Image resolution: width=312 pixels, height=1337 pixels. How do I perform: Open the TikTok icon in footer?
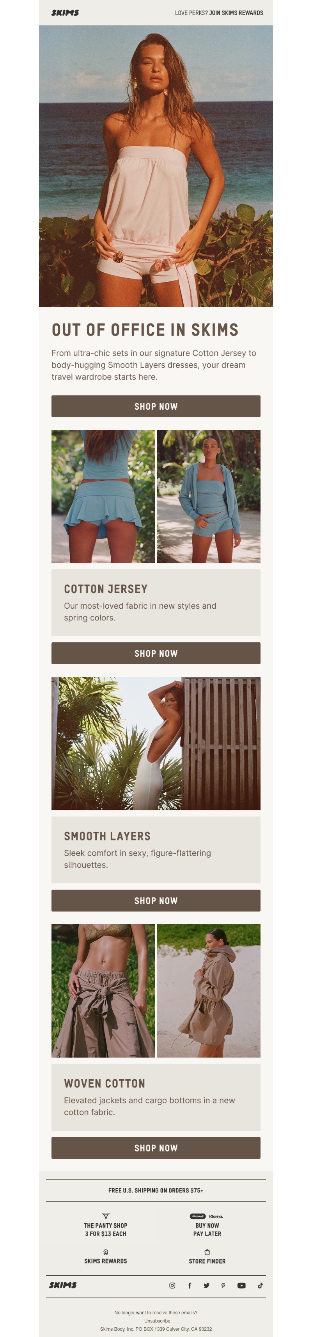[x=260, y=1285]
